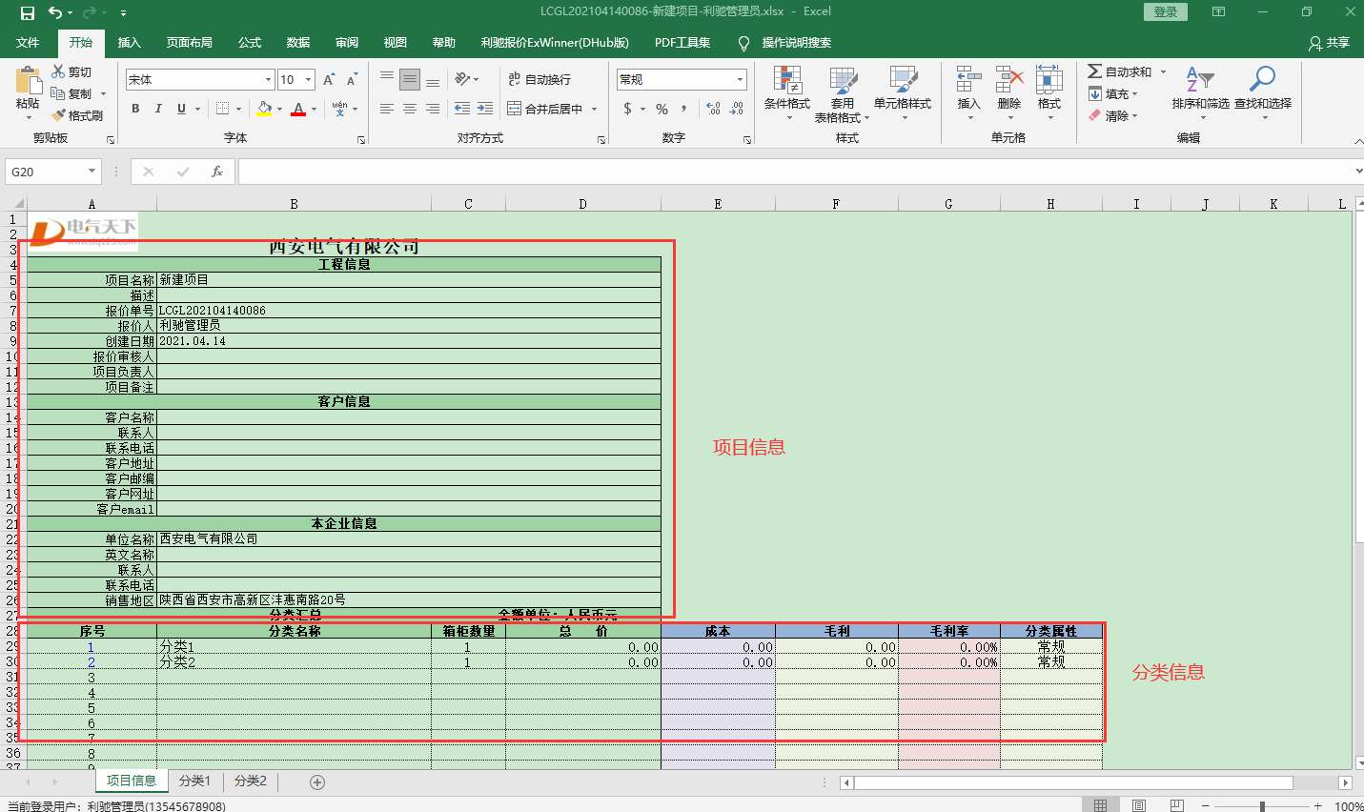1364x812 pixels.
Task: Click the increase decimal icon
Action: (713, 109)
